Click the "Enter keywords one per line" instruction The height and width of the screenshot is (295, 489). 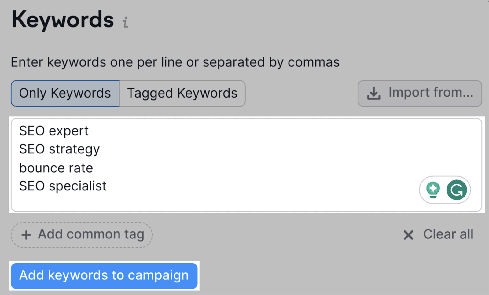[175, 62]
